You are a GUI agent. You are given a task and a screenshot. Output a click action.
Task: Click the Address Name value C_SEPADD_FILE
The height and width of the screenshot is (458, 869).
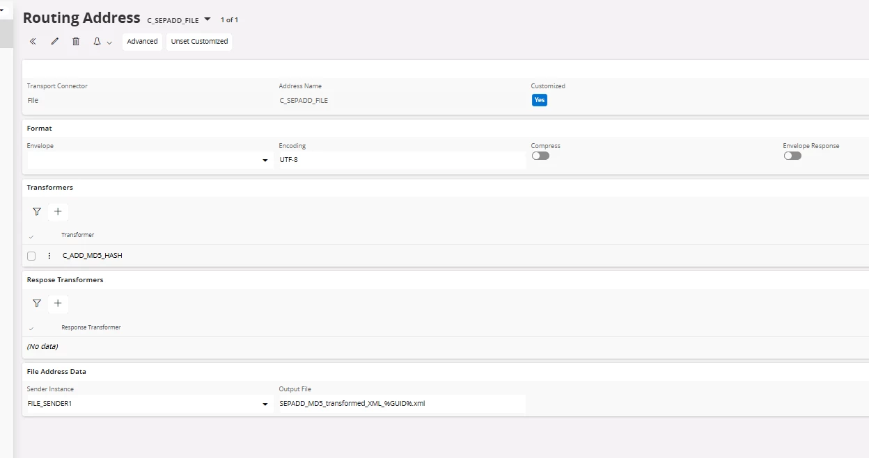[x=304, y=100]
